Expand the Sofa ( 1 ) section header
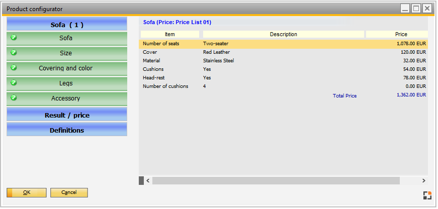The width and height of the screenshot is (438, 209). tap(67, 25)
